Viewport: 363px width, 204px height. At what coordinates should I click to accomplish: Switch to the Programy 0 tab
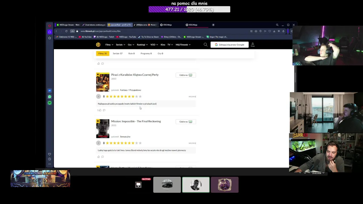(x=146, y=53)
